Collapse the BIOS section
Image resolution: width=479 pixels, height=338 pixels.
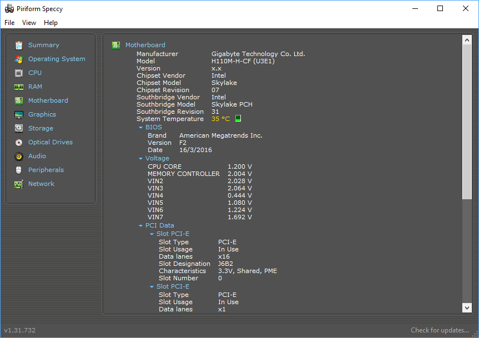140,127
